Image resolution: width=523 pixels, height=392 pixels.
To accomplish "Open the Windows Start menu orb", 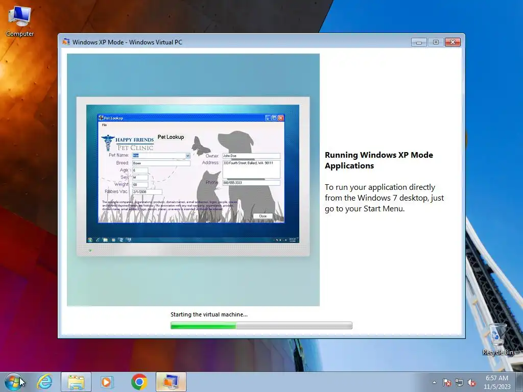I will click(x=14, y=382).
